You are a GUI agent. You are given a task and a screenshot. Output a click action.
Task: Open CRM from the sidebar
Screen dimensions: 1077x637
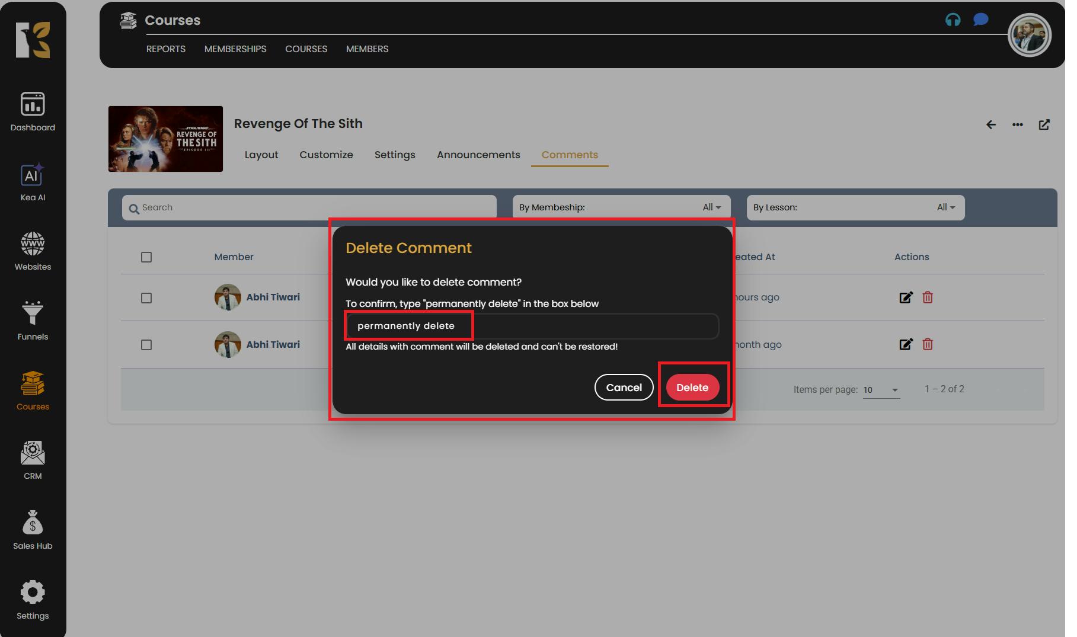pyautogui.click(x=33, y=454)
